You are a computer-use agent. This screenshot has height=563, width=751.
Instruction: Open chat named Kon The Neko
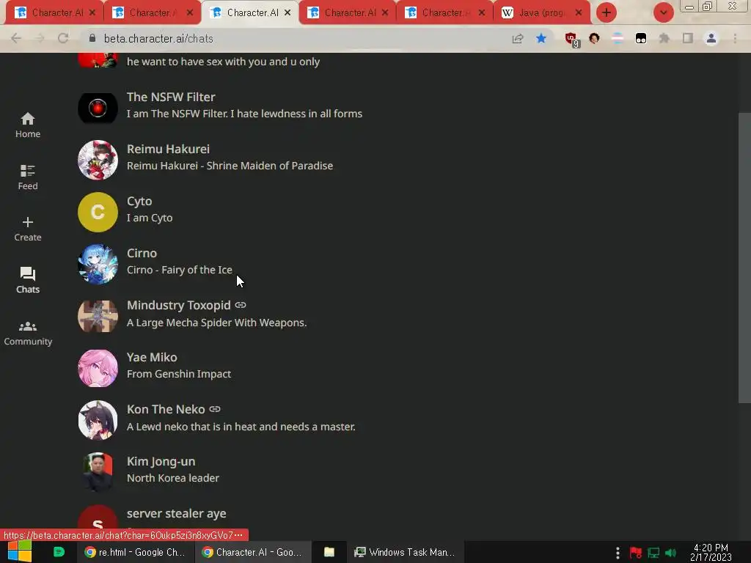tap(166, 409)
